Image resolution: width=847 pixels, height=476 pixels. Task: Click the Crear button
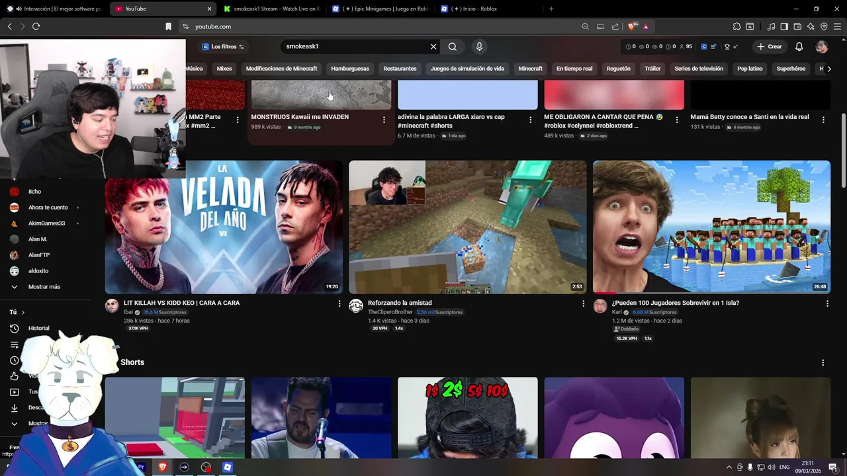(x=770, y=47)
